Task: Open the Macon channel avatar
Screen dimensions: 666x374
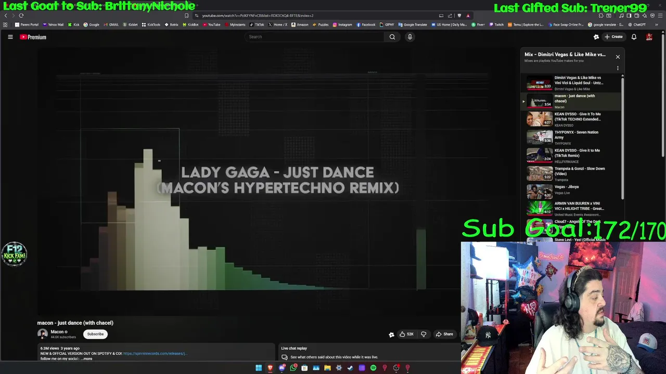Action: (x=43, y=334)
